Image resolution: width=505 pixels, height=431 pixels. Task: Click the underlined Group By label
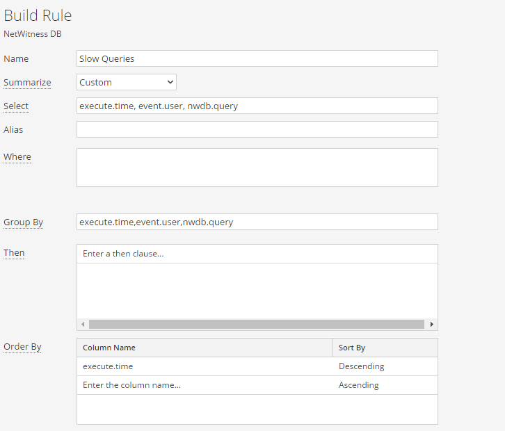[x=23, y=222]
